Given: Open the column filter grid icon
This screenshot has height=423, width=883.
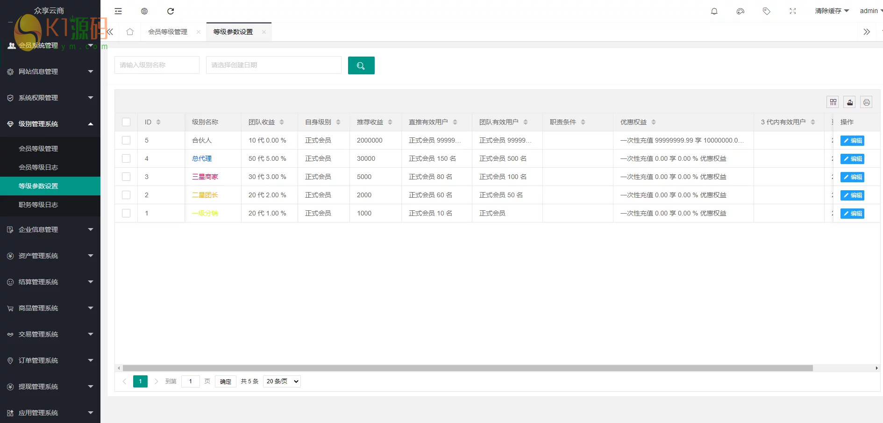Looking at the screenshot, I should 833,102.
